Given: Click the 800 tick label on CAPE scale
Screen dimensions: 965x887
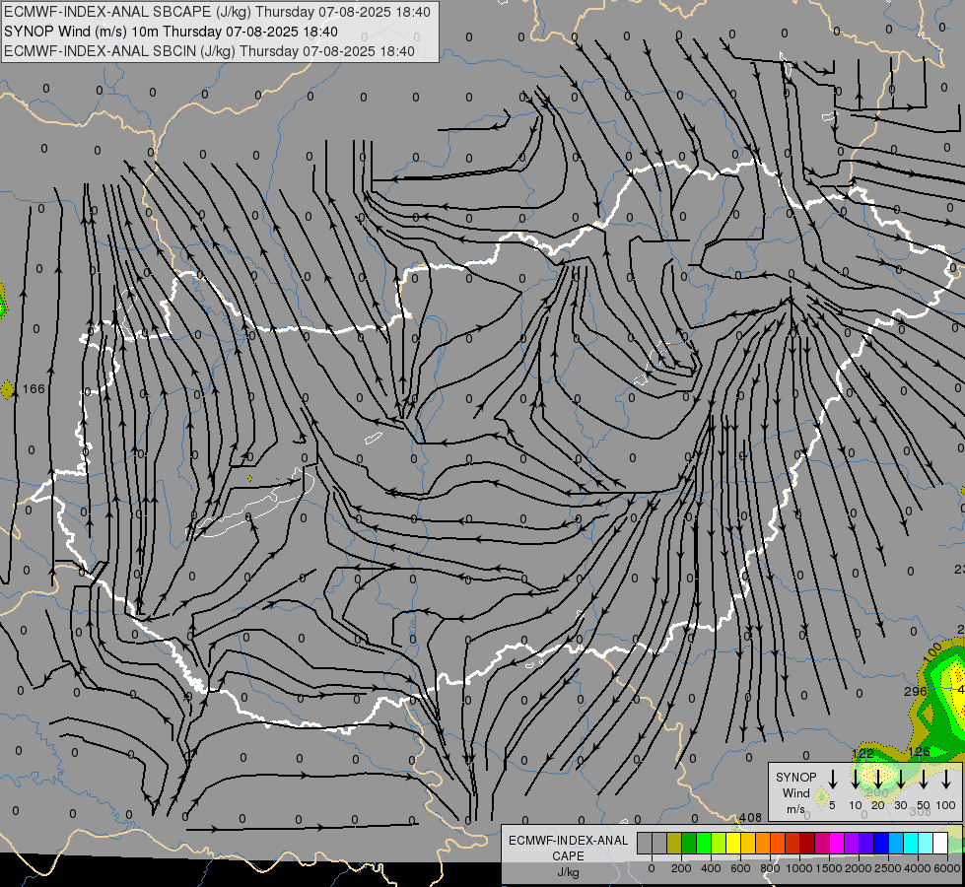Looking at the screenshot, I should pyautogui.click(x=770, y=868).
